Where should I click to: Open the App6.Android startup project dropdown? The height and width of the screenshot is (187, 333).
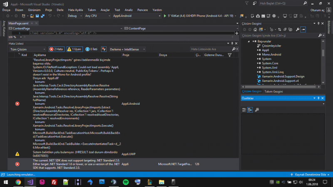(x=137, y=16)
